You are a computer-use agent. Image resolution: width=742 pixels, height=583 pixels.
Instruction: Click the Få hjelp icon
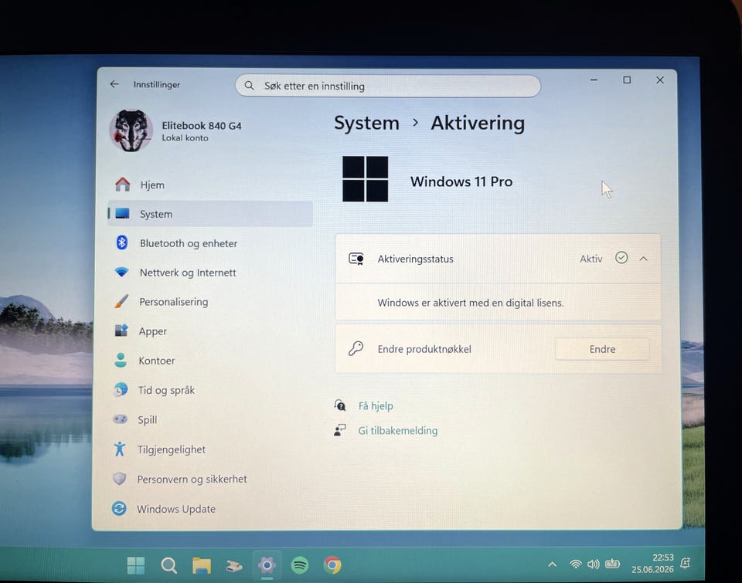click(340, 405)
